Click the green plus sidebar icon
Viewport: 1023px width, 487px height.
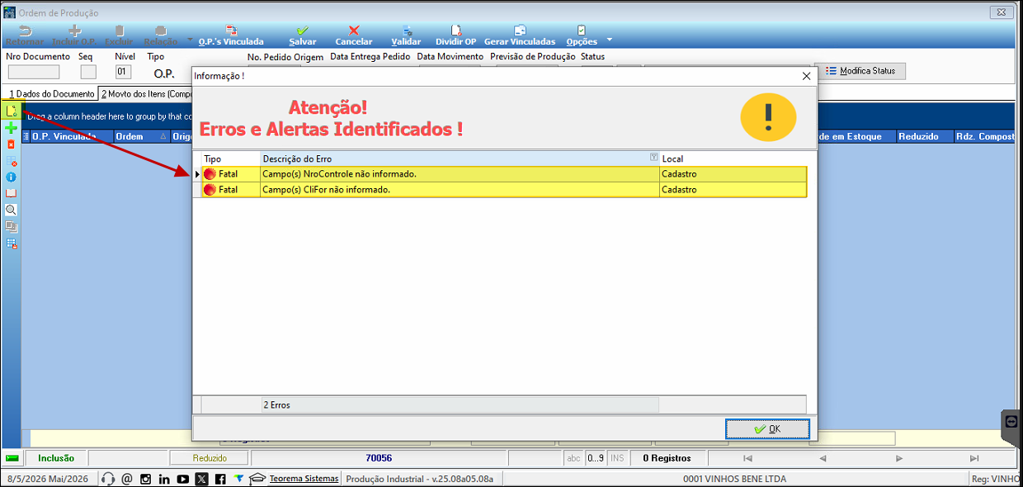(x=12, y=128)
